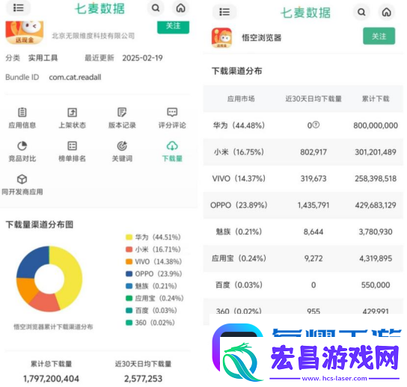Click daily downloads value 1,435,791

313,205
